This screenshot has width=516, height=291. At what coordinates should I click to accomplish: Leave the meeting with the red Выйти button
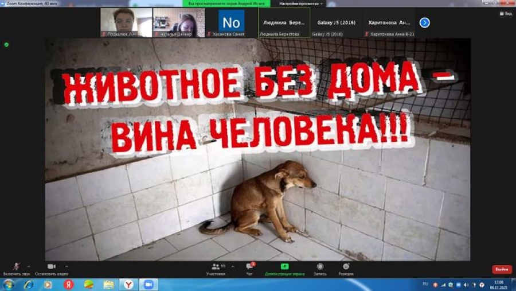502,269
